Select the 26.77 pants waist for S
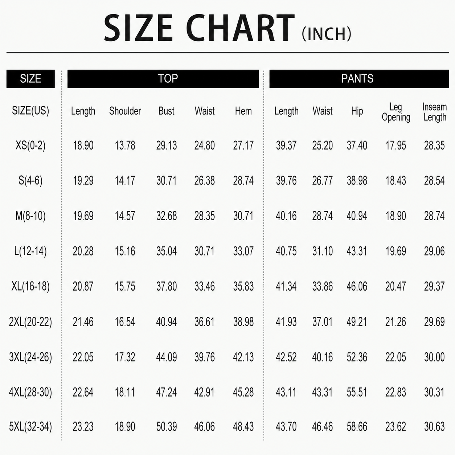455x455 pixels. (322, 181)
